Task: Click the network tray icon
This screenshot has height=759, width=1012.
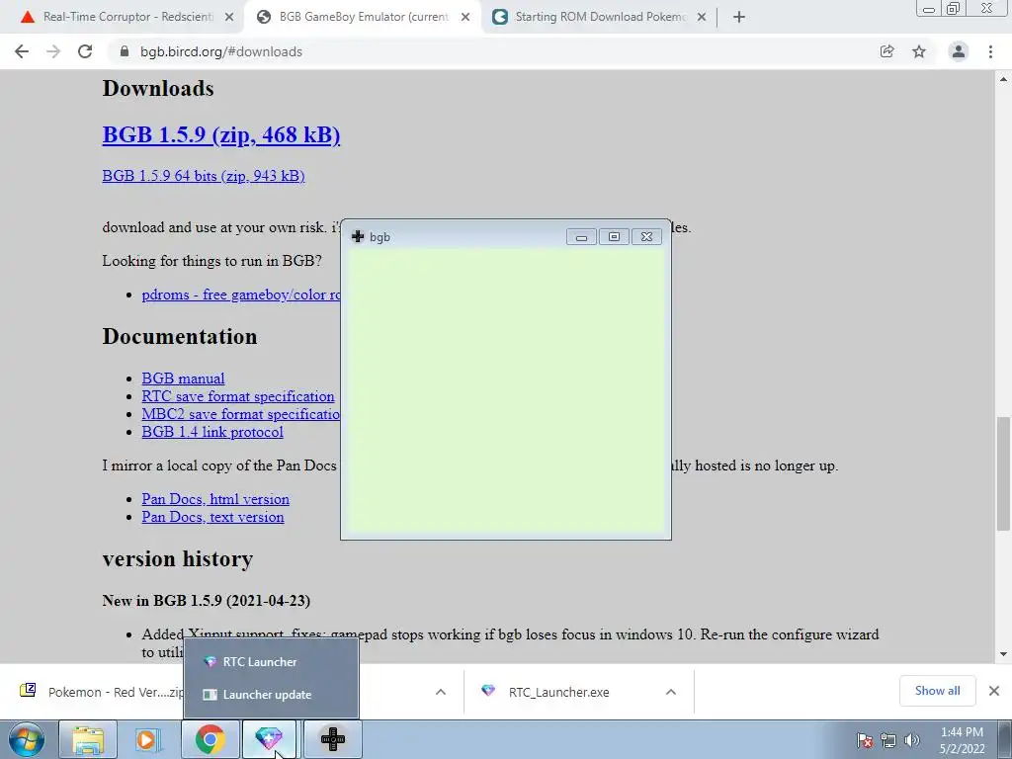Action: 888,740
